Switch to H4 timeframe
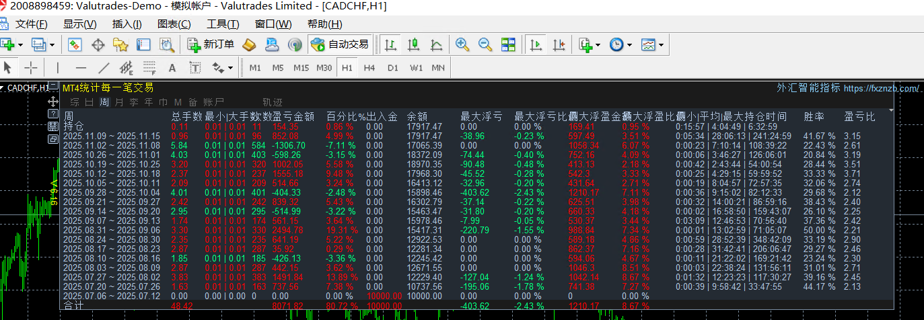 pos(369,68)
